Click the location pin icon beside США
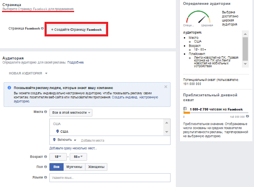 coord(57,131)
